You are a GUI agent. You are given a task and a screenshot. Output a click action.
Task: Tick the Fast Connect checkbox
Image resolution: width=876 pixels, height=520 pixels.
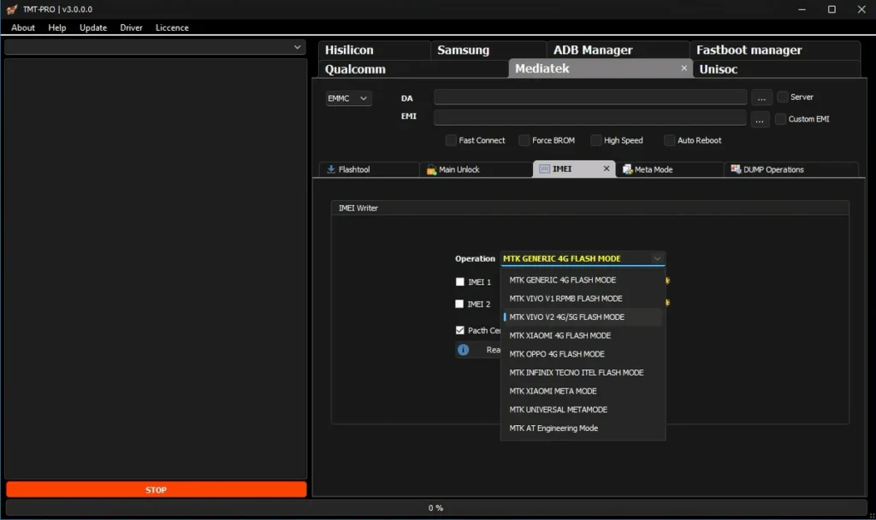(451, 140)
